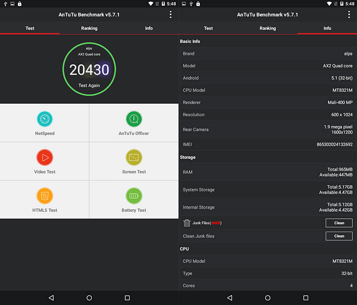The image size is (357, 305).
Task: Tap battery status icon on right screen
Action: 342,4
